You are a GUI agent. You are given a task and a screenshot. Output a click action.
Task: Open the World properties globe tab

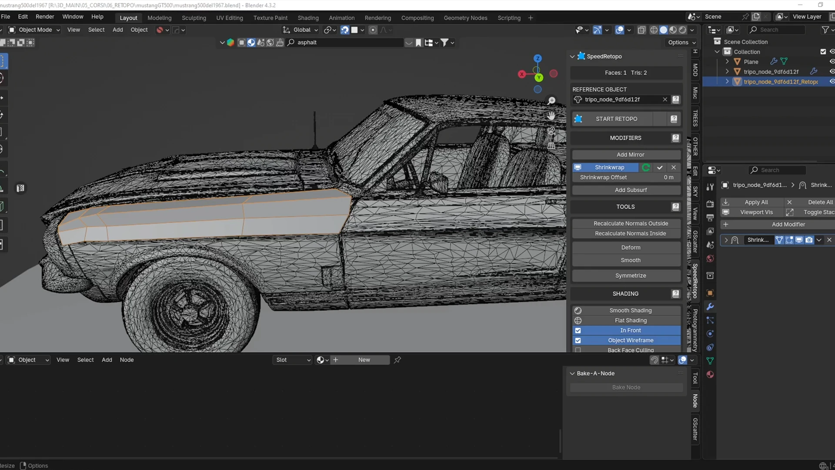[x=710, y=258]
